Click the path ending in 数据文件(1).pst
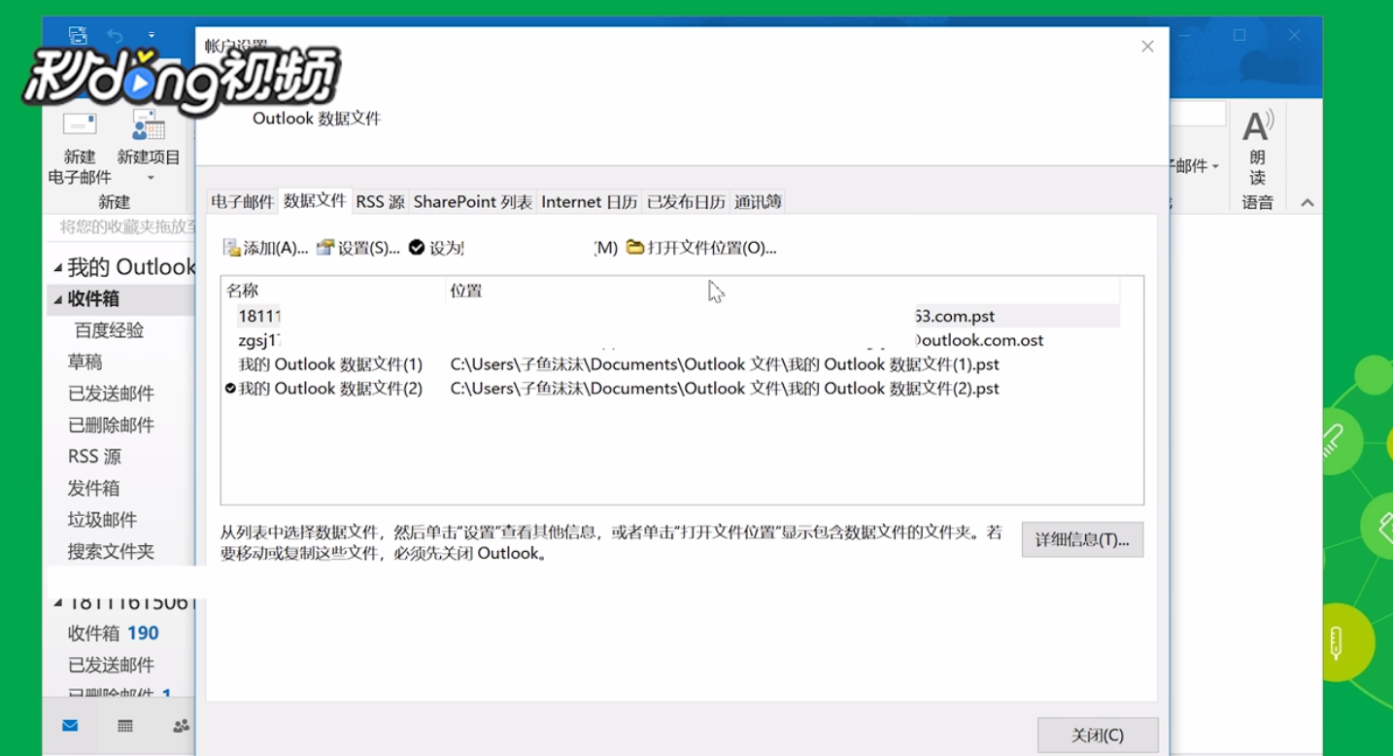 (725, 364)
